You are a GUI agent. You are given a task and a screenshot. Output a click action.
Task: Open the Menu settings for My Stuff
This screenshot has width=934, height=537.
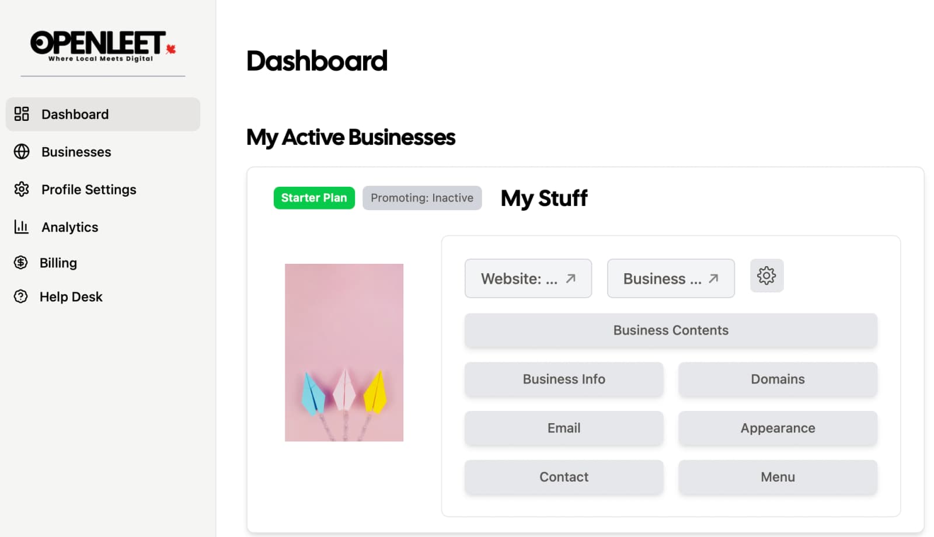[x=778, y=477]
